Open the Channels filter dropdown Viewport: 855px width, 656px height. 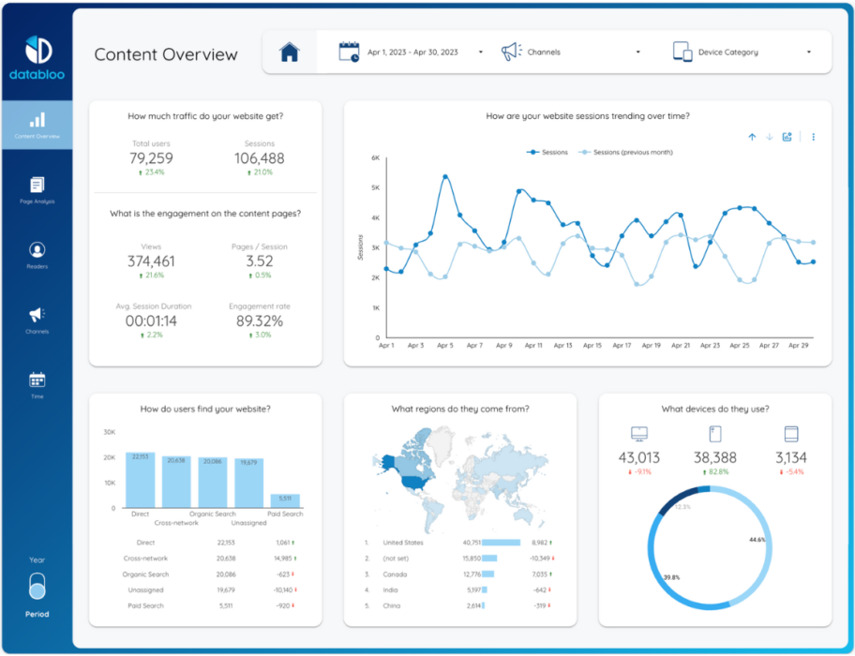[572, 52]
